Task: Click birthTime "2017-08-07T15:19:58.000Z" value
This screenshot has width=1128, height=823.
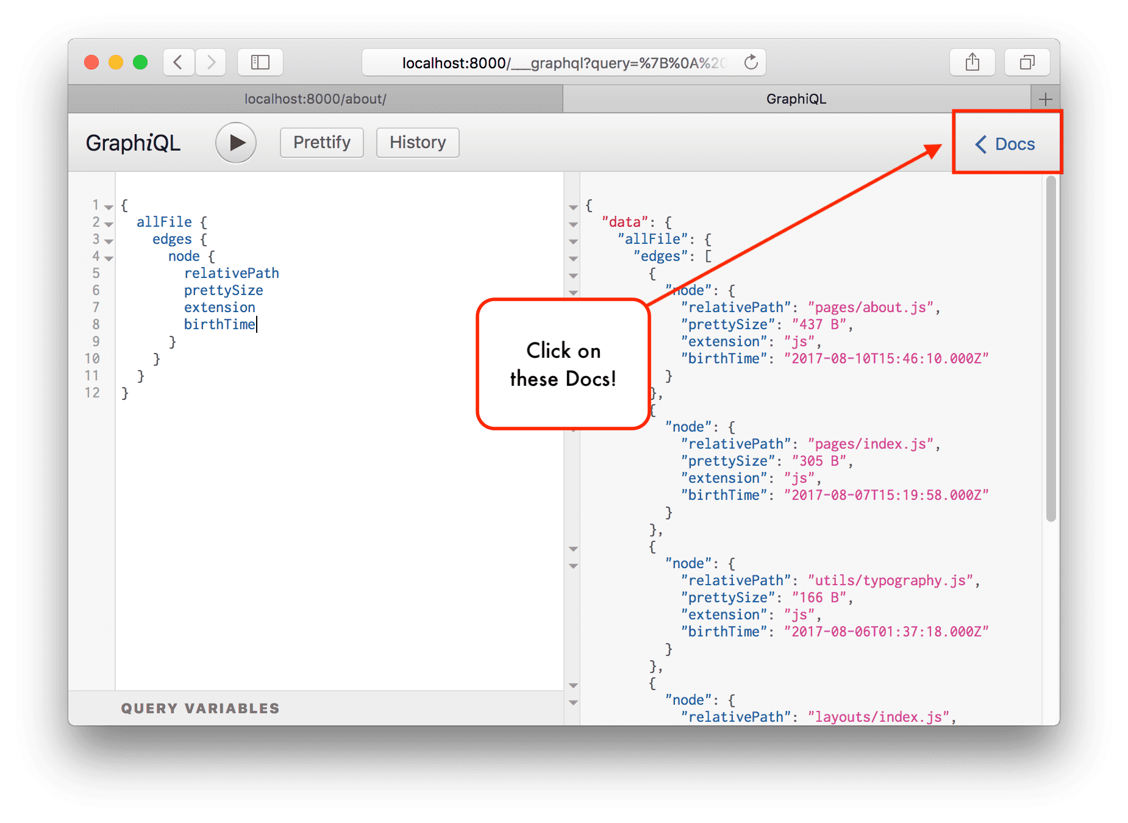Action: (x=887, y=495)
